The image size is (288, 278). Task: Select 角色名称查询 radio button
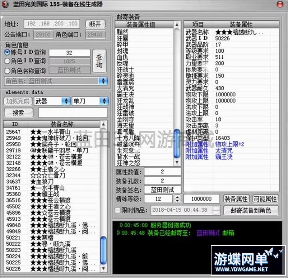(7, 71)
